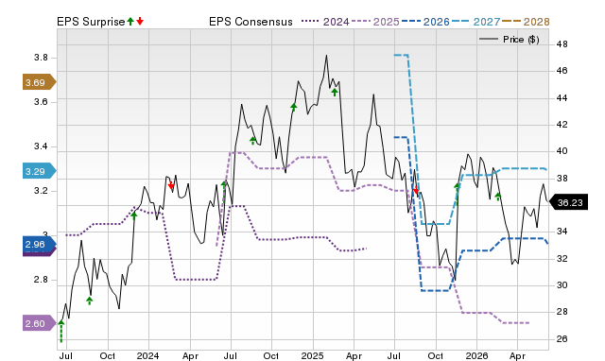Click the green up arrow in the EPS Surprise legend
The width and height of the screenshot is (605, 361).
[130, 22]
